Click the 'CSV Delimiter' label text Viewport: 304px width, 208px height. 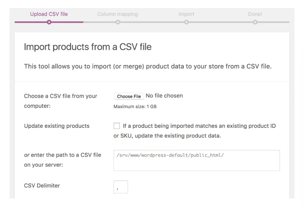click(x=42, y=186)
